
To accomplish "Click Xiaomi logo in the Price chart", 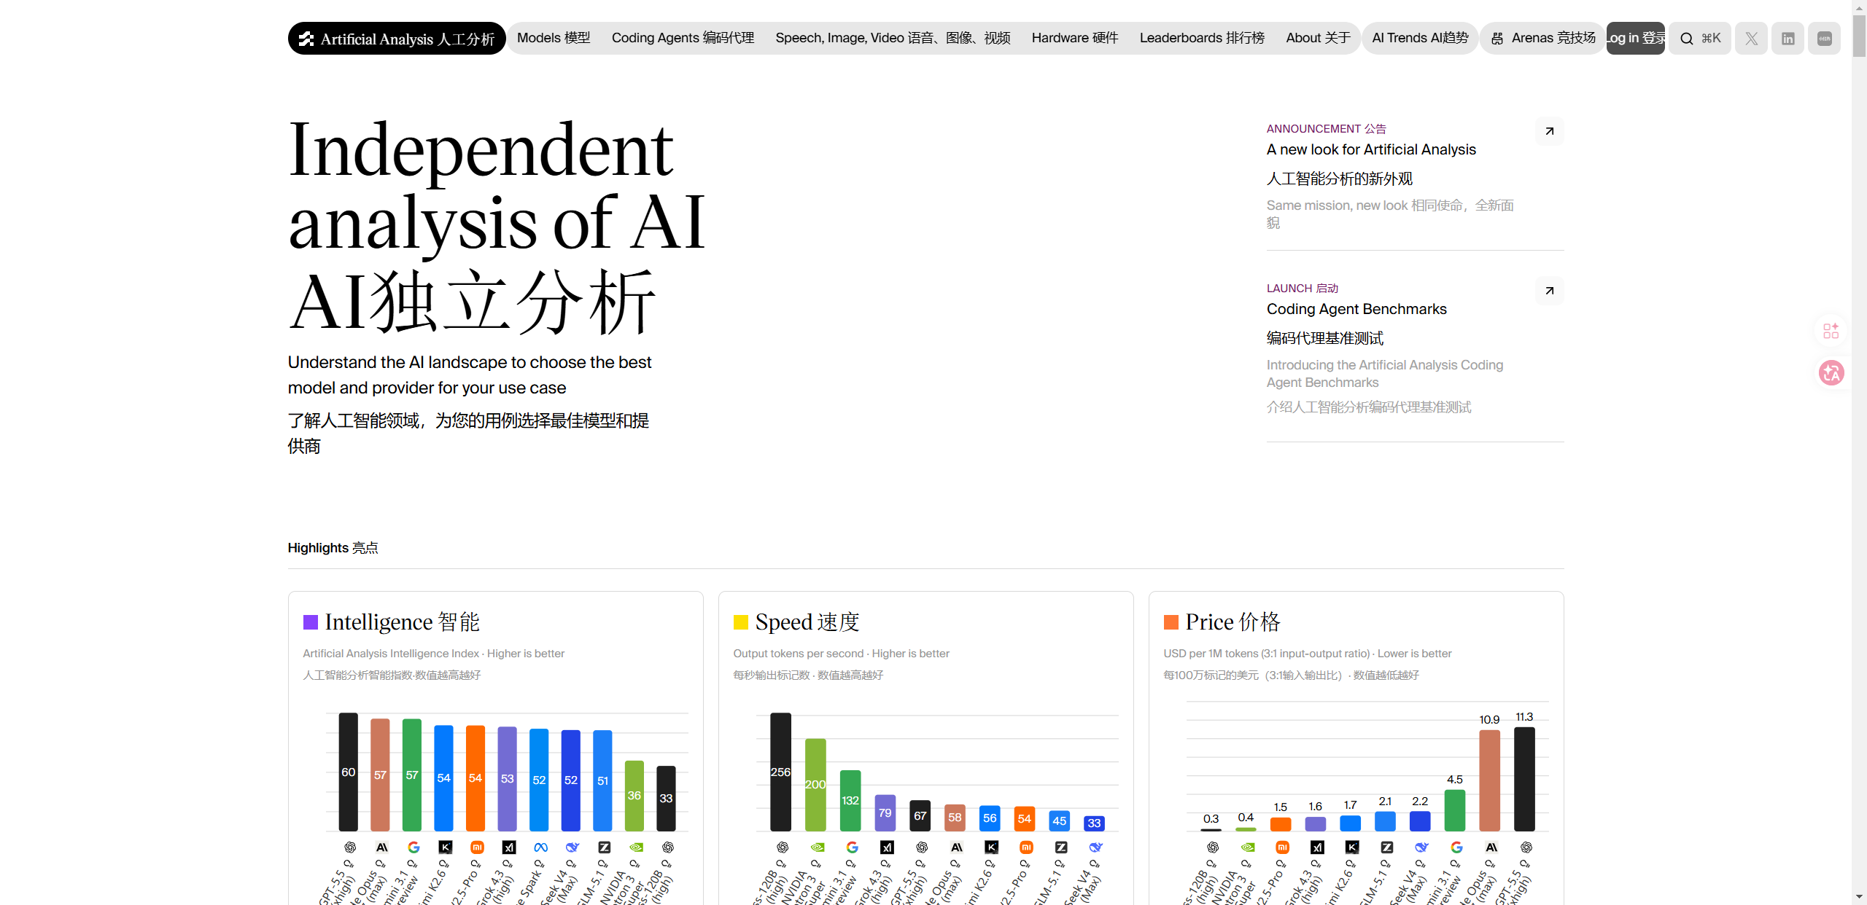I will [x=1282, y=847].
